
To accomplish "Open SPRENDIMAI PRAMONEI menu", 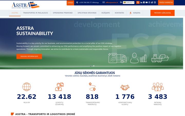I will coord(63,13).
